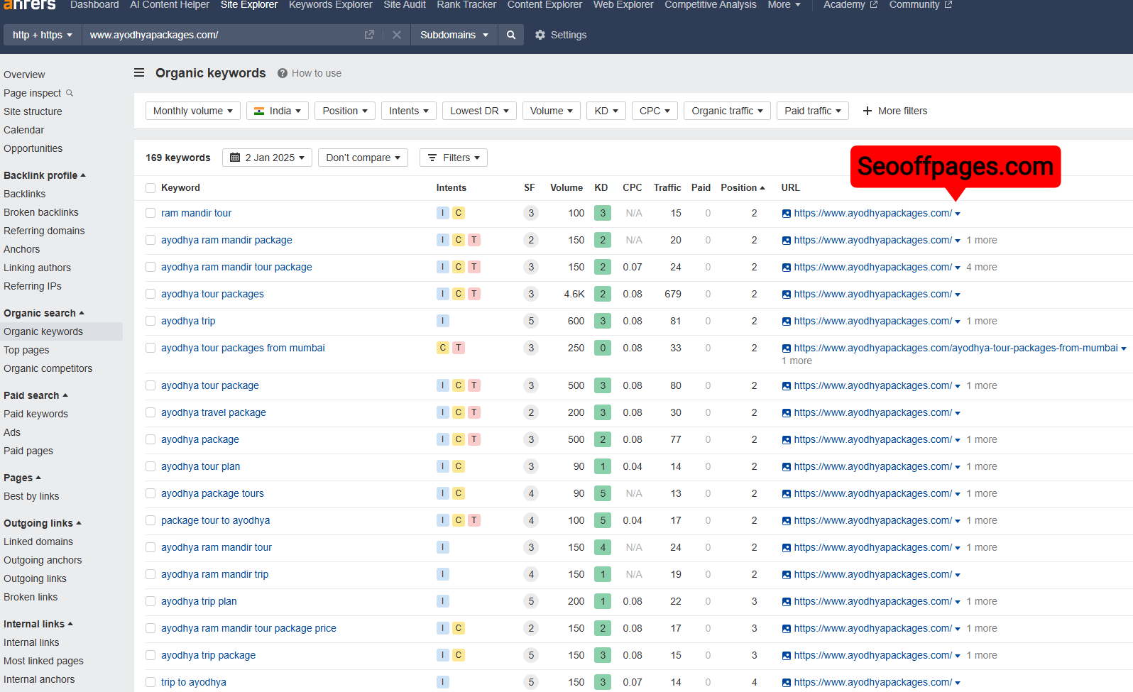Open the India country dropdown
This screenshot has height=692, width=1133.
[x=277, y=111]
